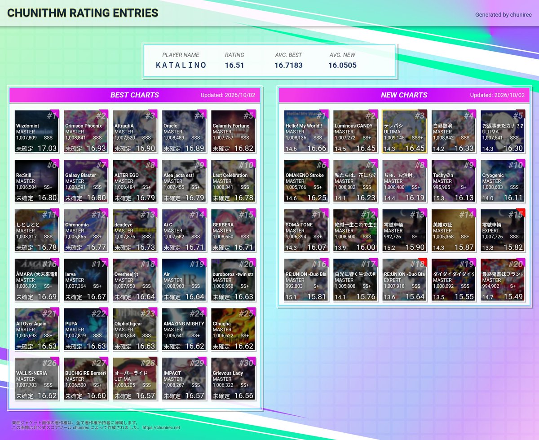Select the average best value 16.7183
The height and width of the screenshot is (440, 539).
click(x=288, y=65)
